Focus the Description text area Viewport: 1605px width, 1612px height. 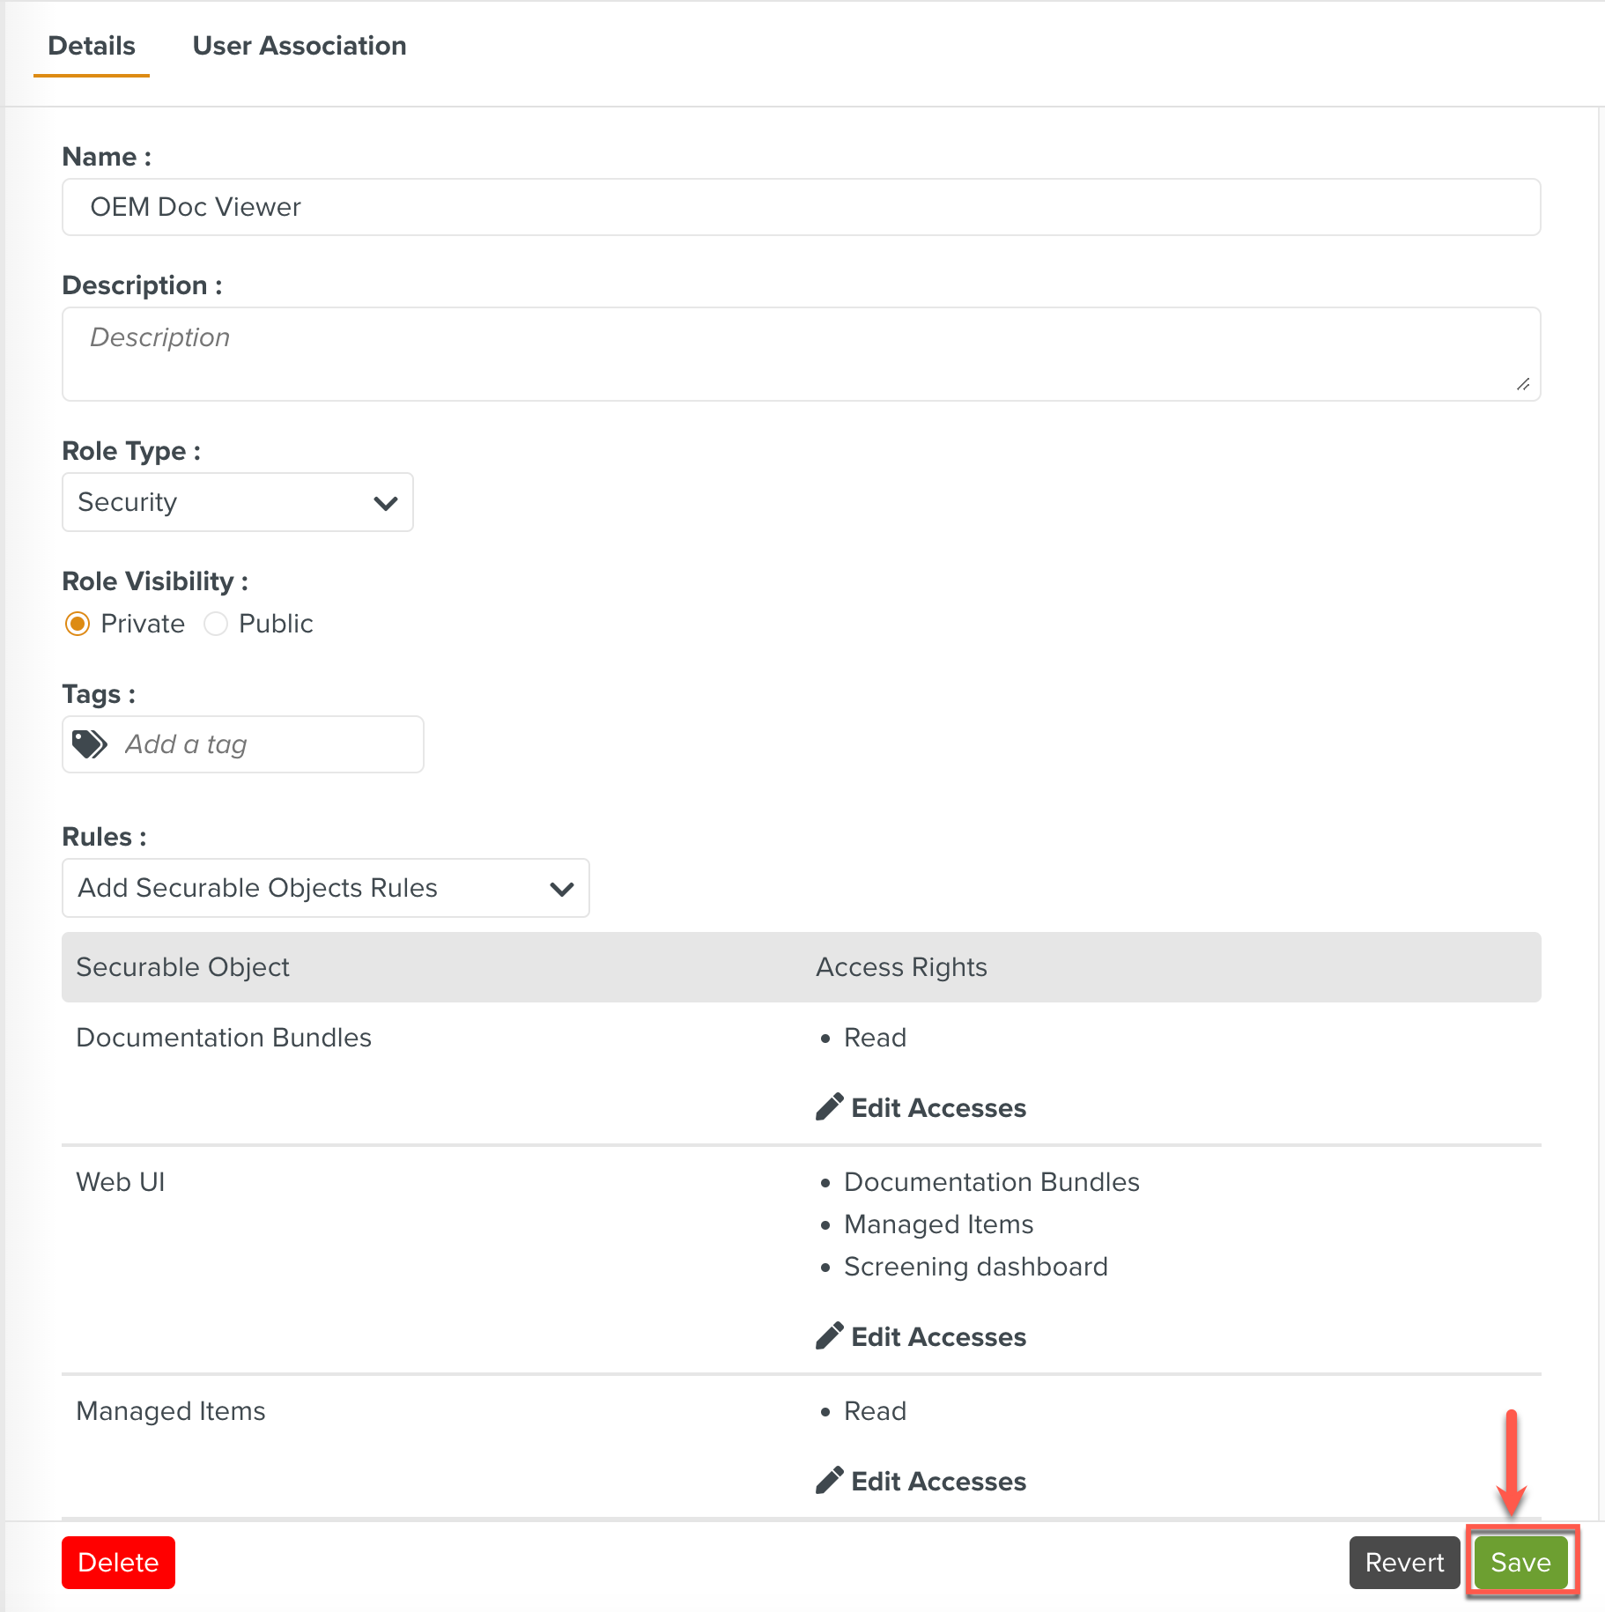click(801, 354)
